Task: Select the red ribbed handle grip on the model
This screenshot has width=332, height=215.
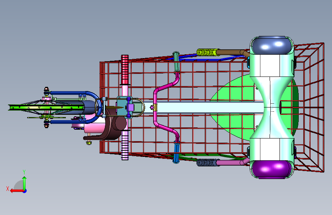Action: pos(125,70)
